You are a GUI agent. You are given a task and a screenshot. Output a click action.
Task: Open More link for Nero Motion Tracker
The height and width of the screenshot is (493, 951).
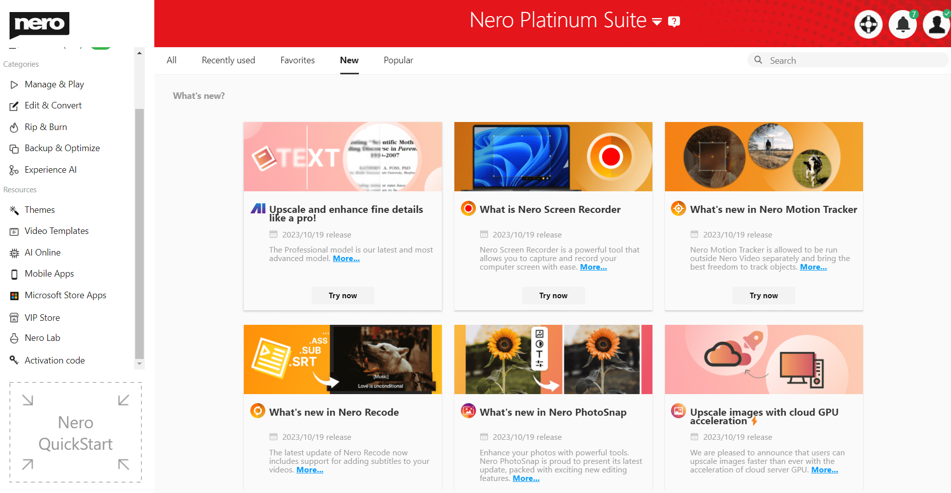(813, 267)
